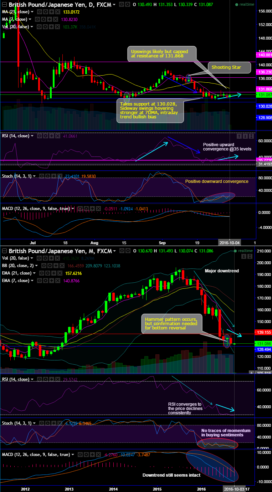Open settings gear for BB (20, close, 2)
This screenshot has width=272, height=492.
50,266
